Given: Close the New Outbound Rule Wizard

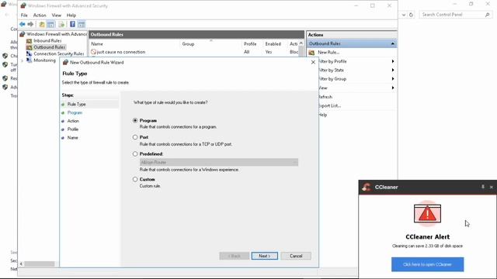Looking at the screenshot, I should click(x=313, y=62).
